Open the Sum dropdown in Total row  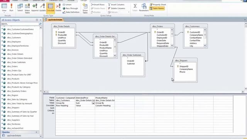(93, 103)
